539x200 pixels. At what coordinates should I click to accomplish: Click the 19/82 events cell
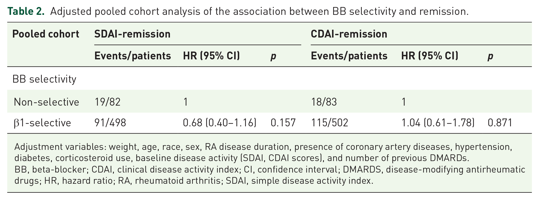[x=107, y=102]
